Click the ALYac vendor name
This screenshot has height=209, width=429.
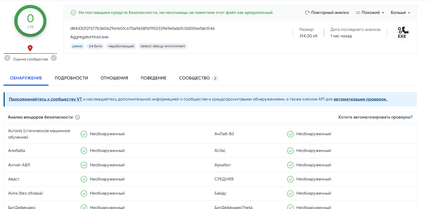pos(220,151)
